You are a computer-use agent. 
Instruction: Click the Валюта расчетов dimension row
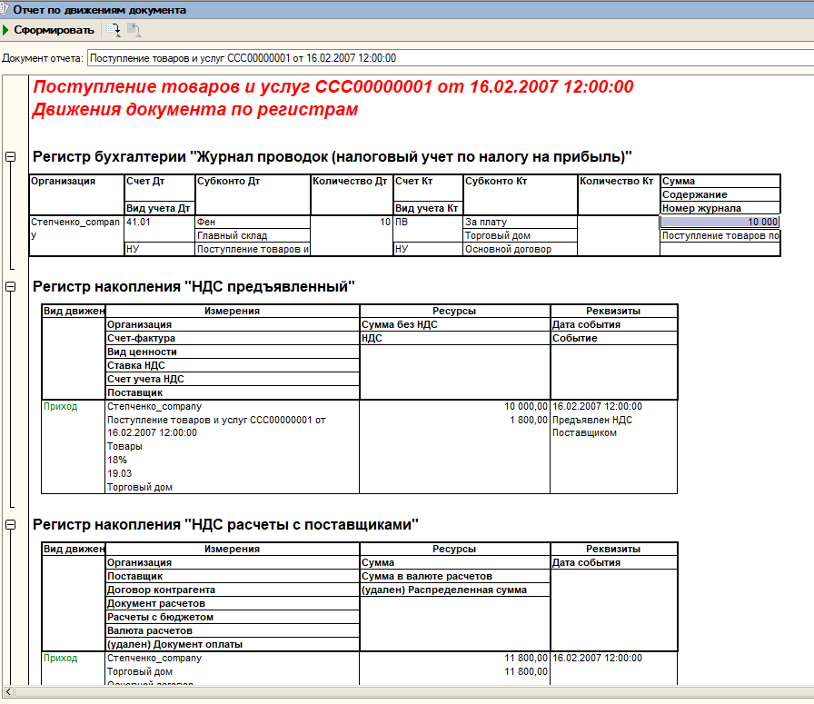pos(232,630)
